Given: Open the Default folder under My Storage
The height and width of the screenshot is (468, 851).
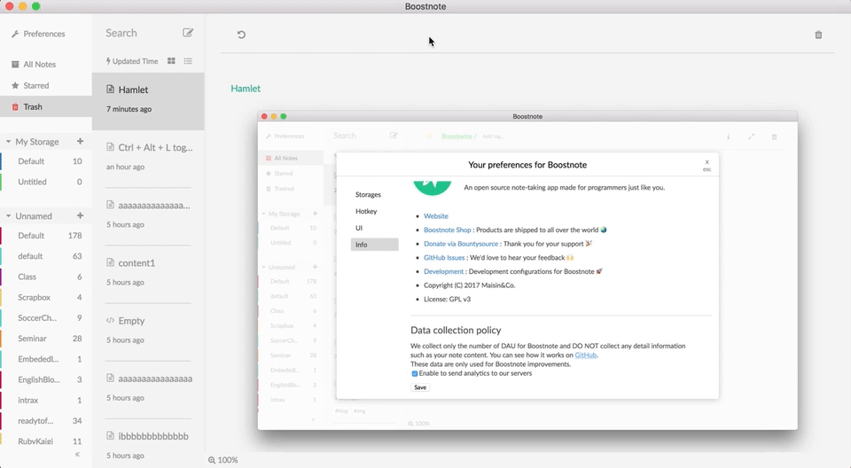Looking at the screenshot, I should click(45, 161).
